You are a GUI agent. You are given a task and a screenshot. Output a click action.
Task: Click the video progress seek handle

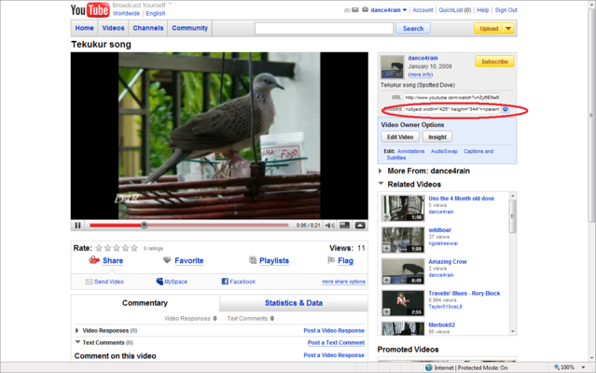pos(144,226)
